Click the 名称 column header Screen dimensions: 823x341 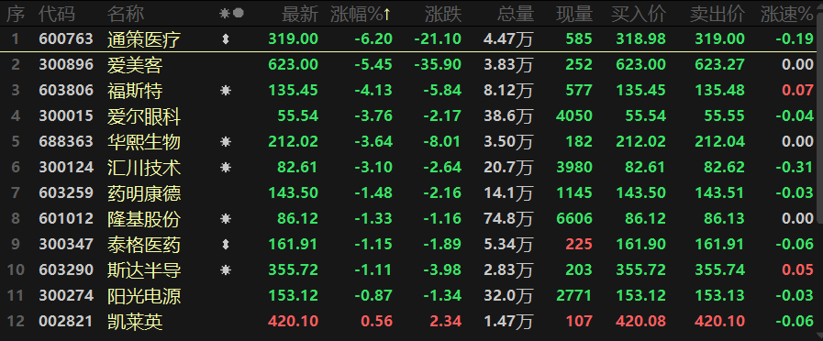pyautogui.click(x=126, y=14)
